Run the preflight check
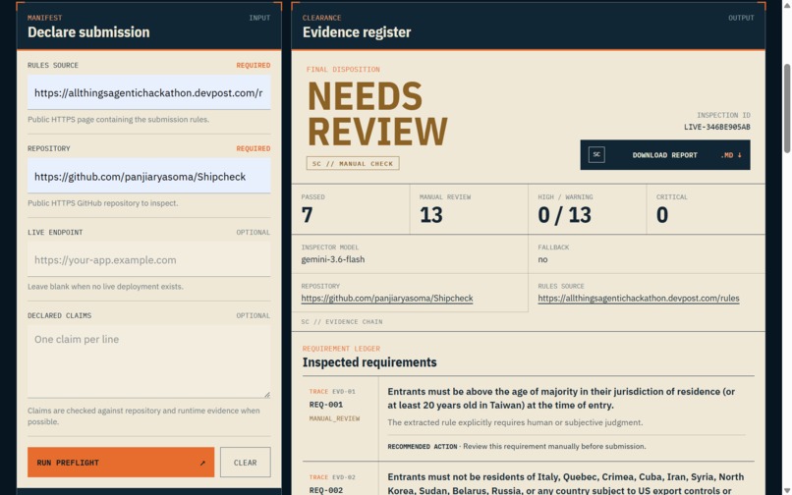Image resolution: width=792 pixels, height=495 pixels. (121, 463)
